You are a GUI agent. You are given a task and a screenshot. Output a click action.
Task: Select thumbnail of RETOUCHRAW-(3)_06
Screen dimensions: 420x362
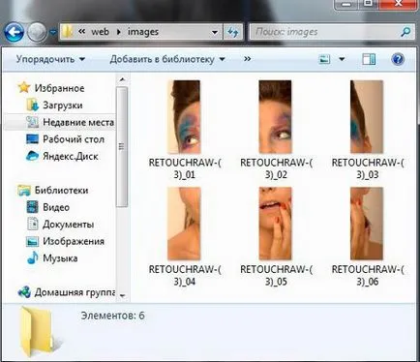tap(367, 224)
